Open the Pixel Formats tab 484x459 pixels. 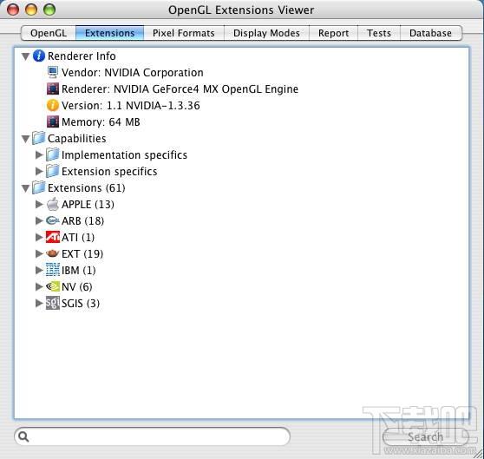pyautogui.click(x=184, y=33)
